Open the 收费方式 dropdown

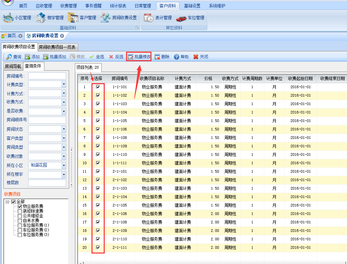64,102
